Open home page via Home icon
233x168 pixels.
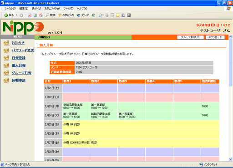coord(41,15)
